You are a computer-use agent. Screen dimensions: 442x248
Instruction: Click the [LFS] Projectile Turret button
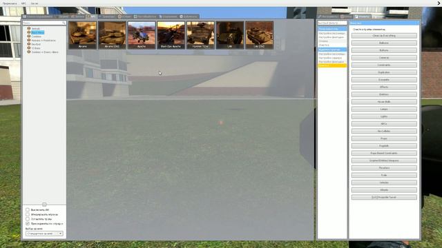[x=384, y=198]
